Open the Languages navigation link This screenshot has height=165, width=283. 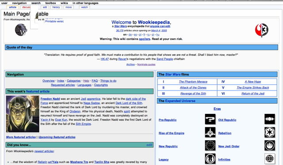point(84,85)
